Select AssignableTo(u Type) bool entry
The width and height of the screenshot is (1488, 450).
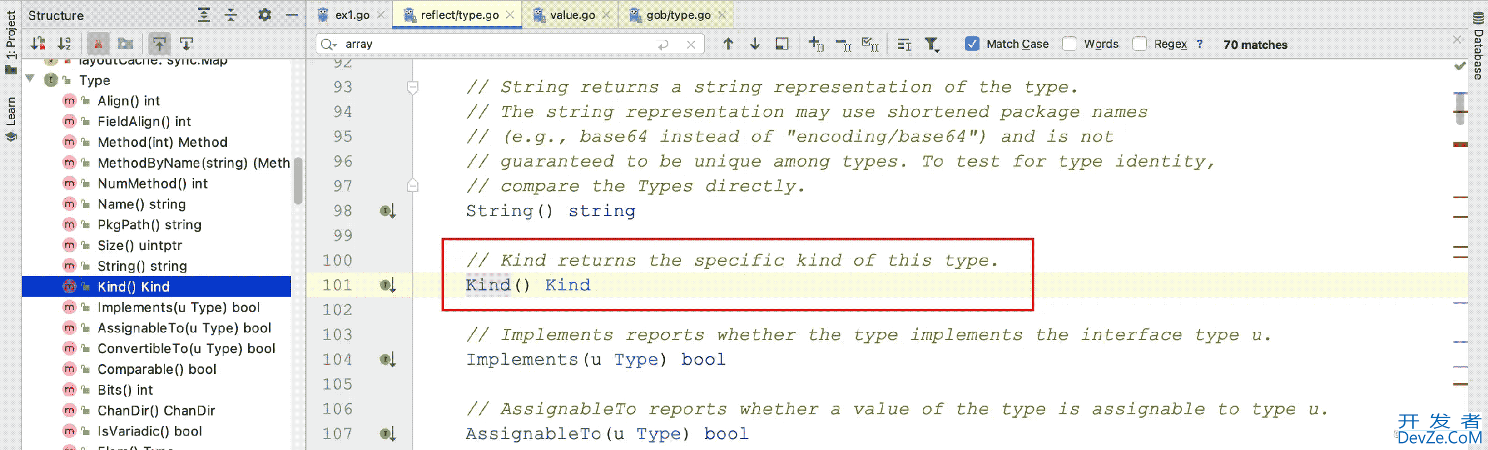click(184, 328)
